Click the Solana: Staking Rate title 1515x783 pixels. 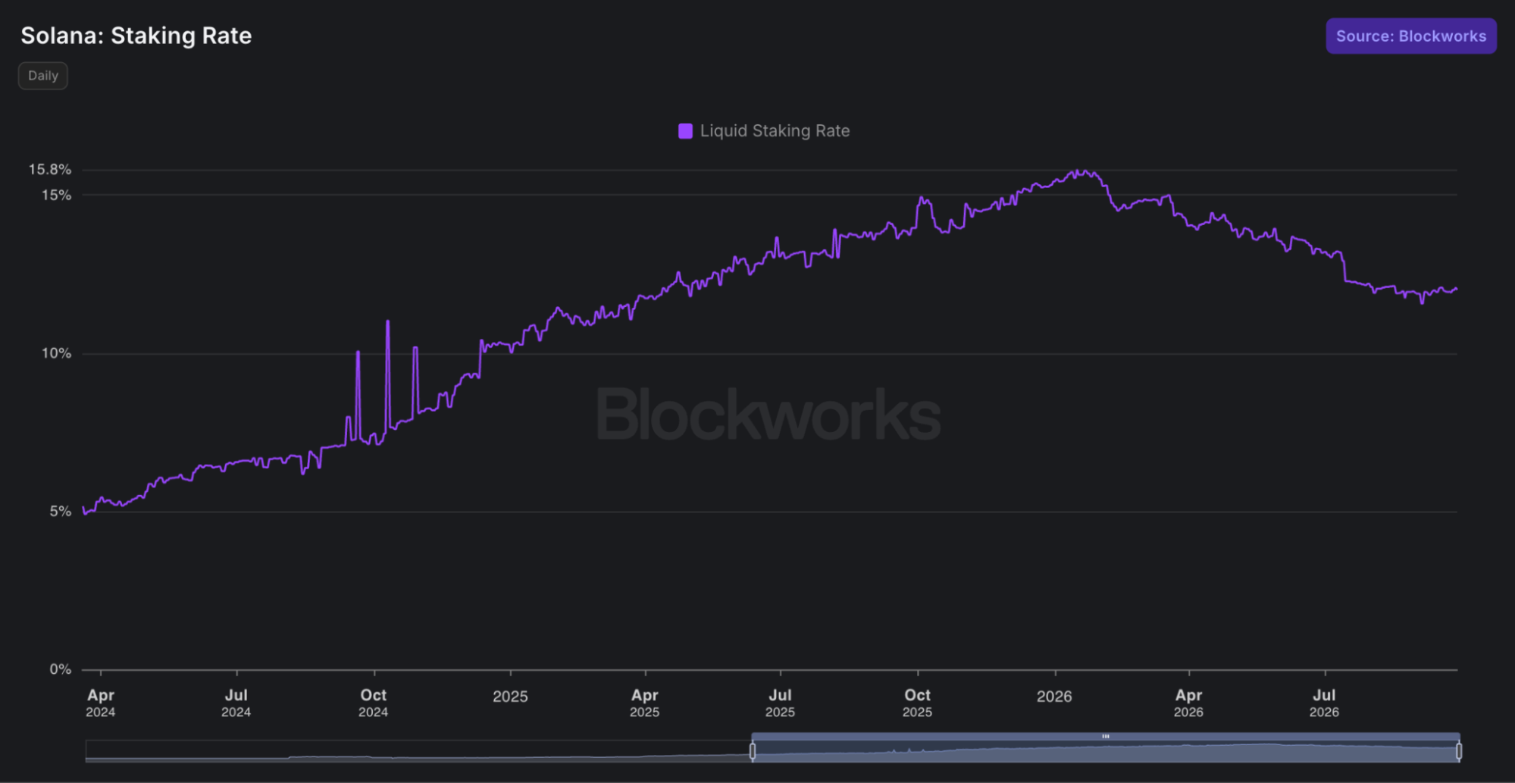click(136, 36)
